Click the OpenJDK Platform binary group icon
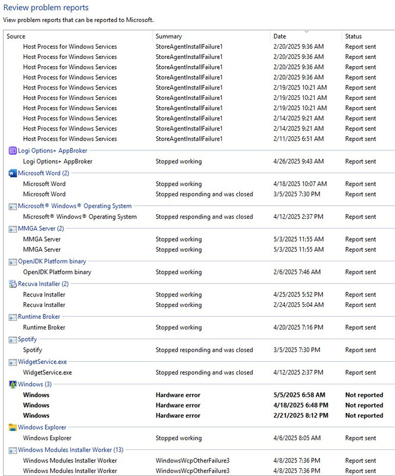 pyautogui.click(x=12, y=262)
